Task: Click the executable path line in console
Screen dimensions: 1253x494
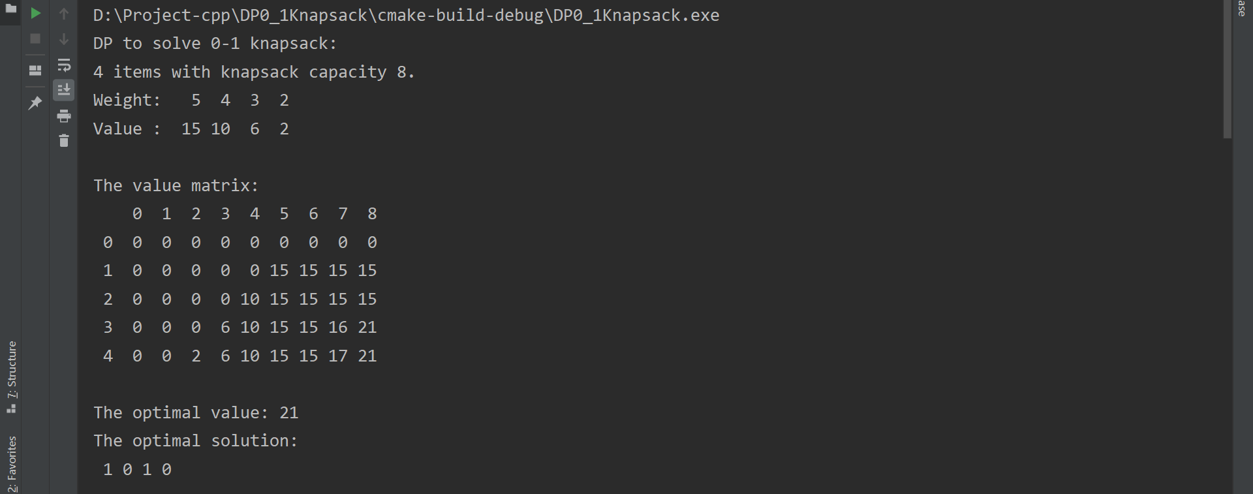Action: [406, 15]
